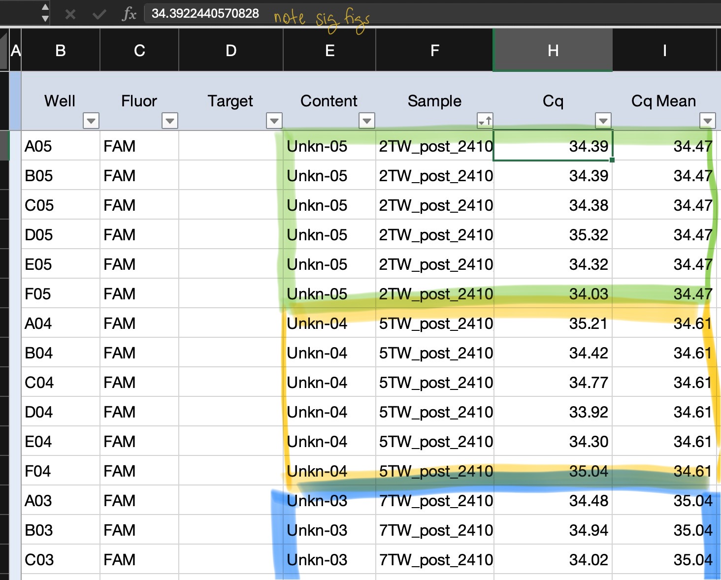Select Cq value 34.30
The image size is (721, 580).
553,441
